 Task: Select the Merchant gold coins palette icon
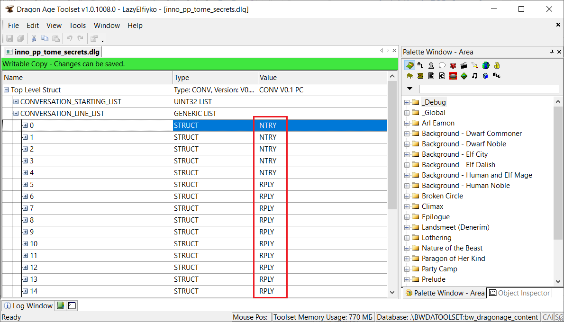(x=497, y=65)
